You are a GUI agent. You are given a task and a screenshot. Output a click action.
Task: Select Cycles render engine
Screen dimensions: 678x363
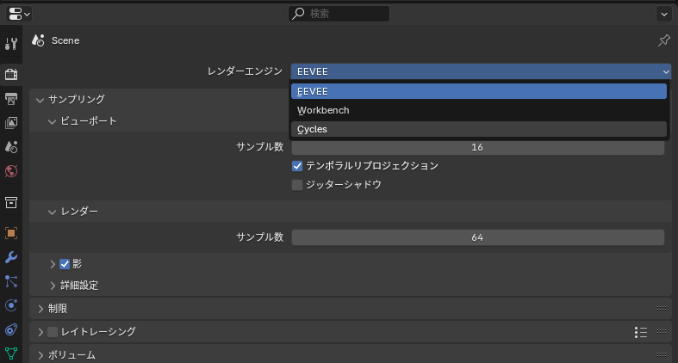tap(479, 130)
